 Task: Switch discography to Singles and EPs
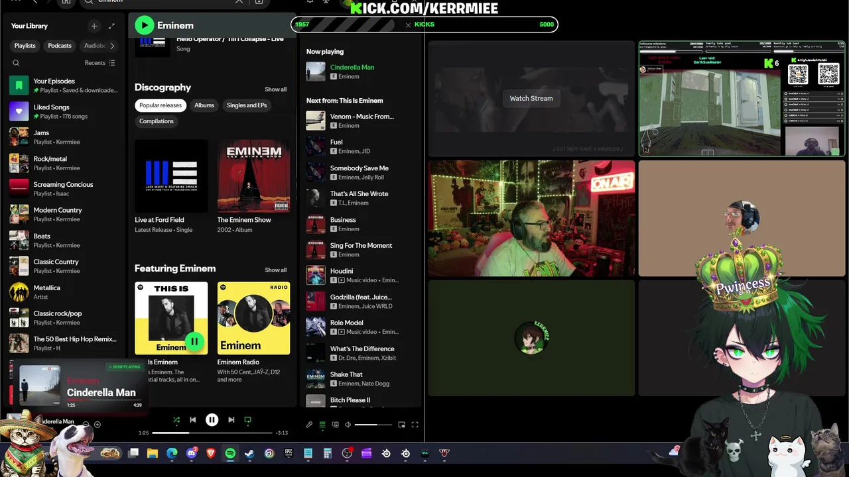[x=247, y=105]
